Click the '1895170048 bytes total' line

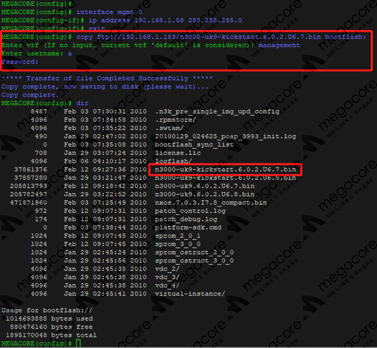[51, 335]
